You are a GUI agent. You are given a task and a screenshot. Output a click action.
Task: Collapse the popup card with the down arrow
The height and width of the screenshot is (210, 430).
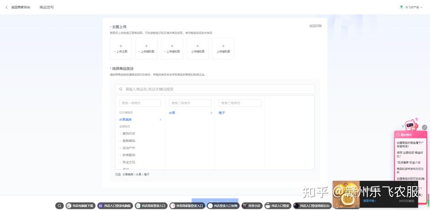[x=410, y=183]
